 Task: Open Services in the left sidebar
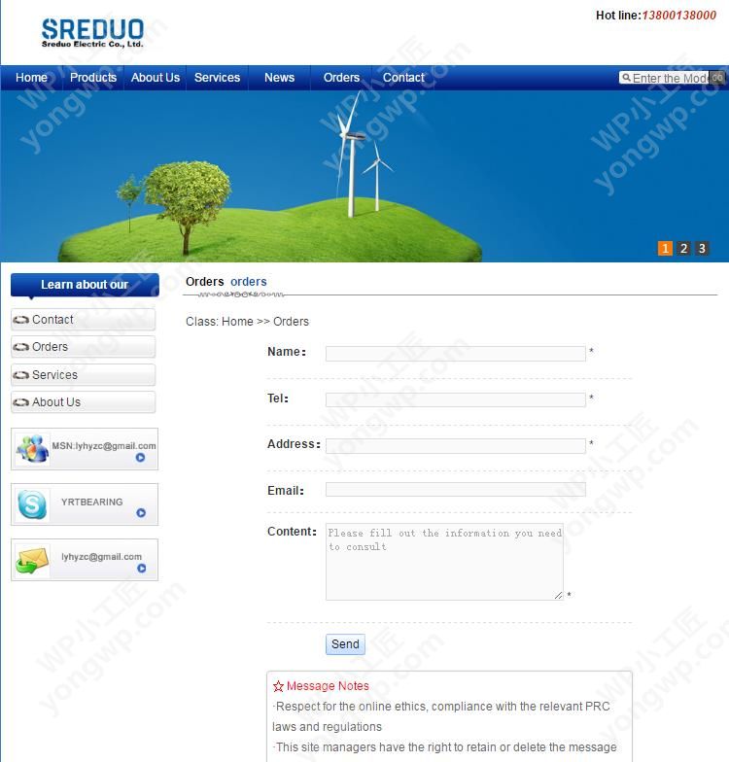[x=54, y=375]
